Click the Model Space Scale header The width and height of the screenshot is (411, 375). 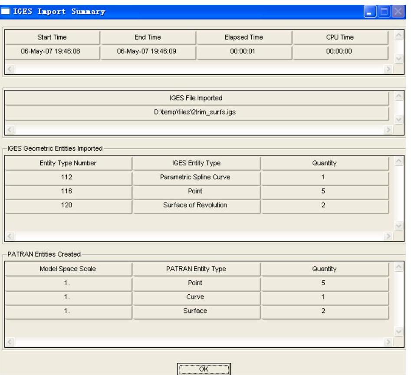tap(68, 269)
